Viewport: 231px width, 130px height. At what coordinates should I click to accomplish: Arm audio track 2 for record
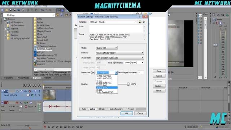[x=17, y=103]
